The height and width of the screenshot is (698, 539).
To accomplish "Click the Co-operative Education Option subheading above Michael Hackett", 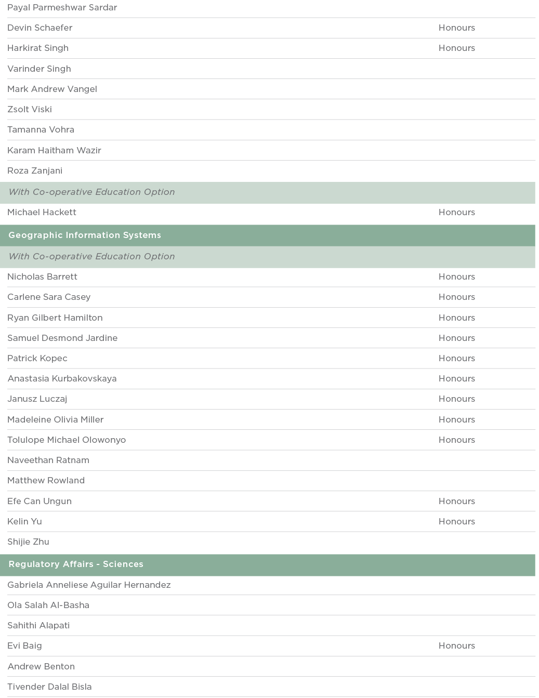I will (91, 192).
